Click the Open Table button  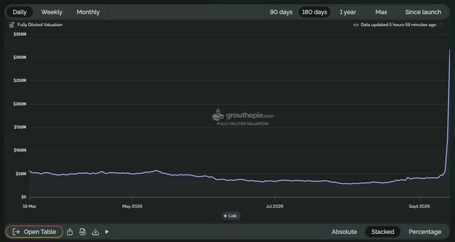pyautogui.click(x=34, y=232)
